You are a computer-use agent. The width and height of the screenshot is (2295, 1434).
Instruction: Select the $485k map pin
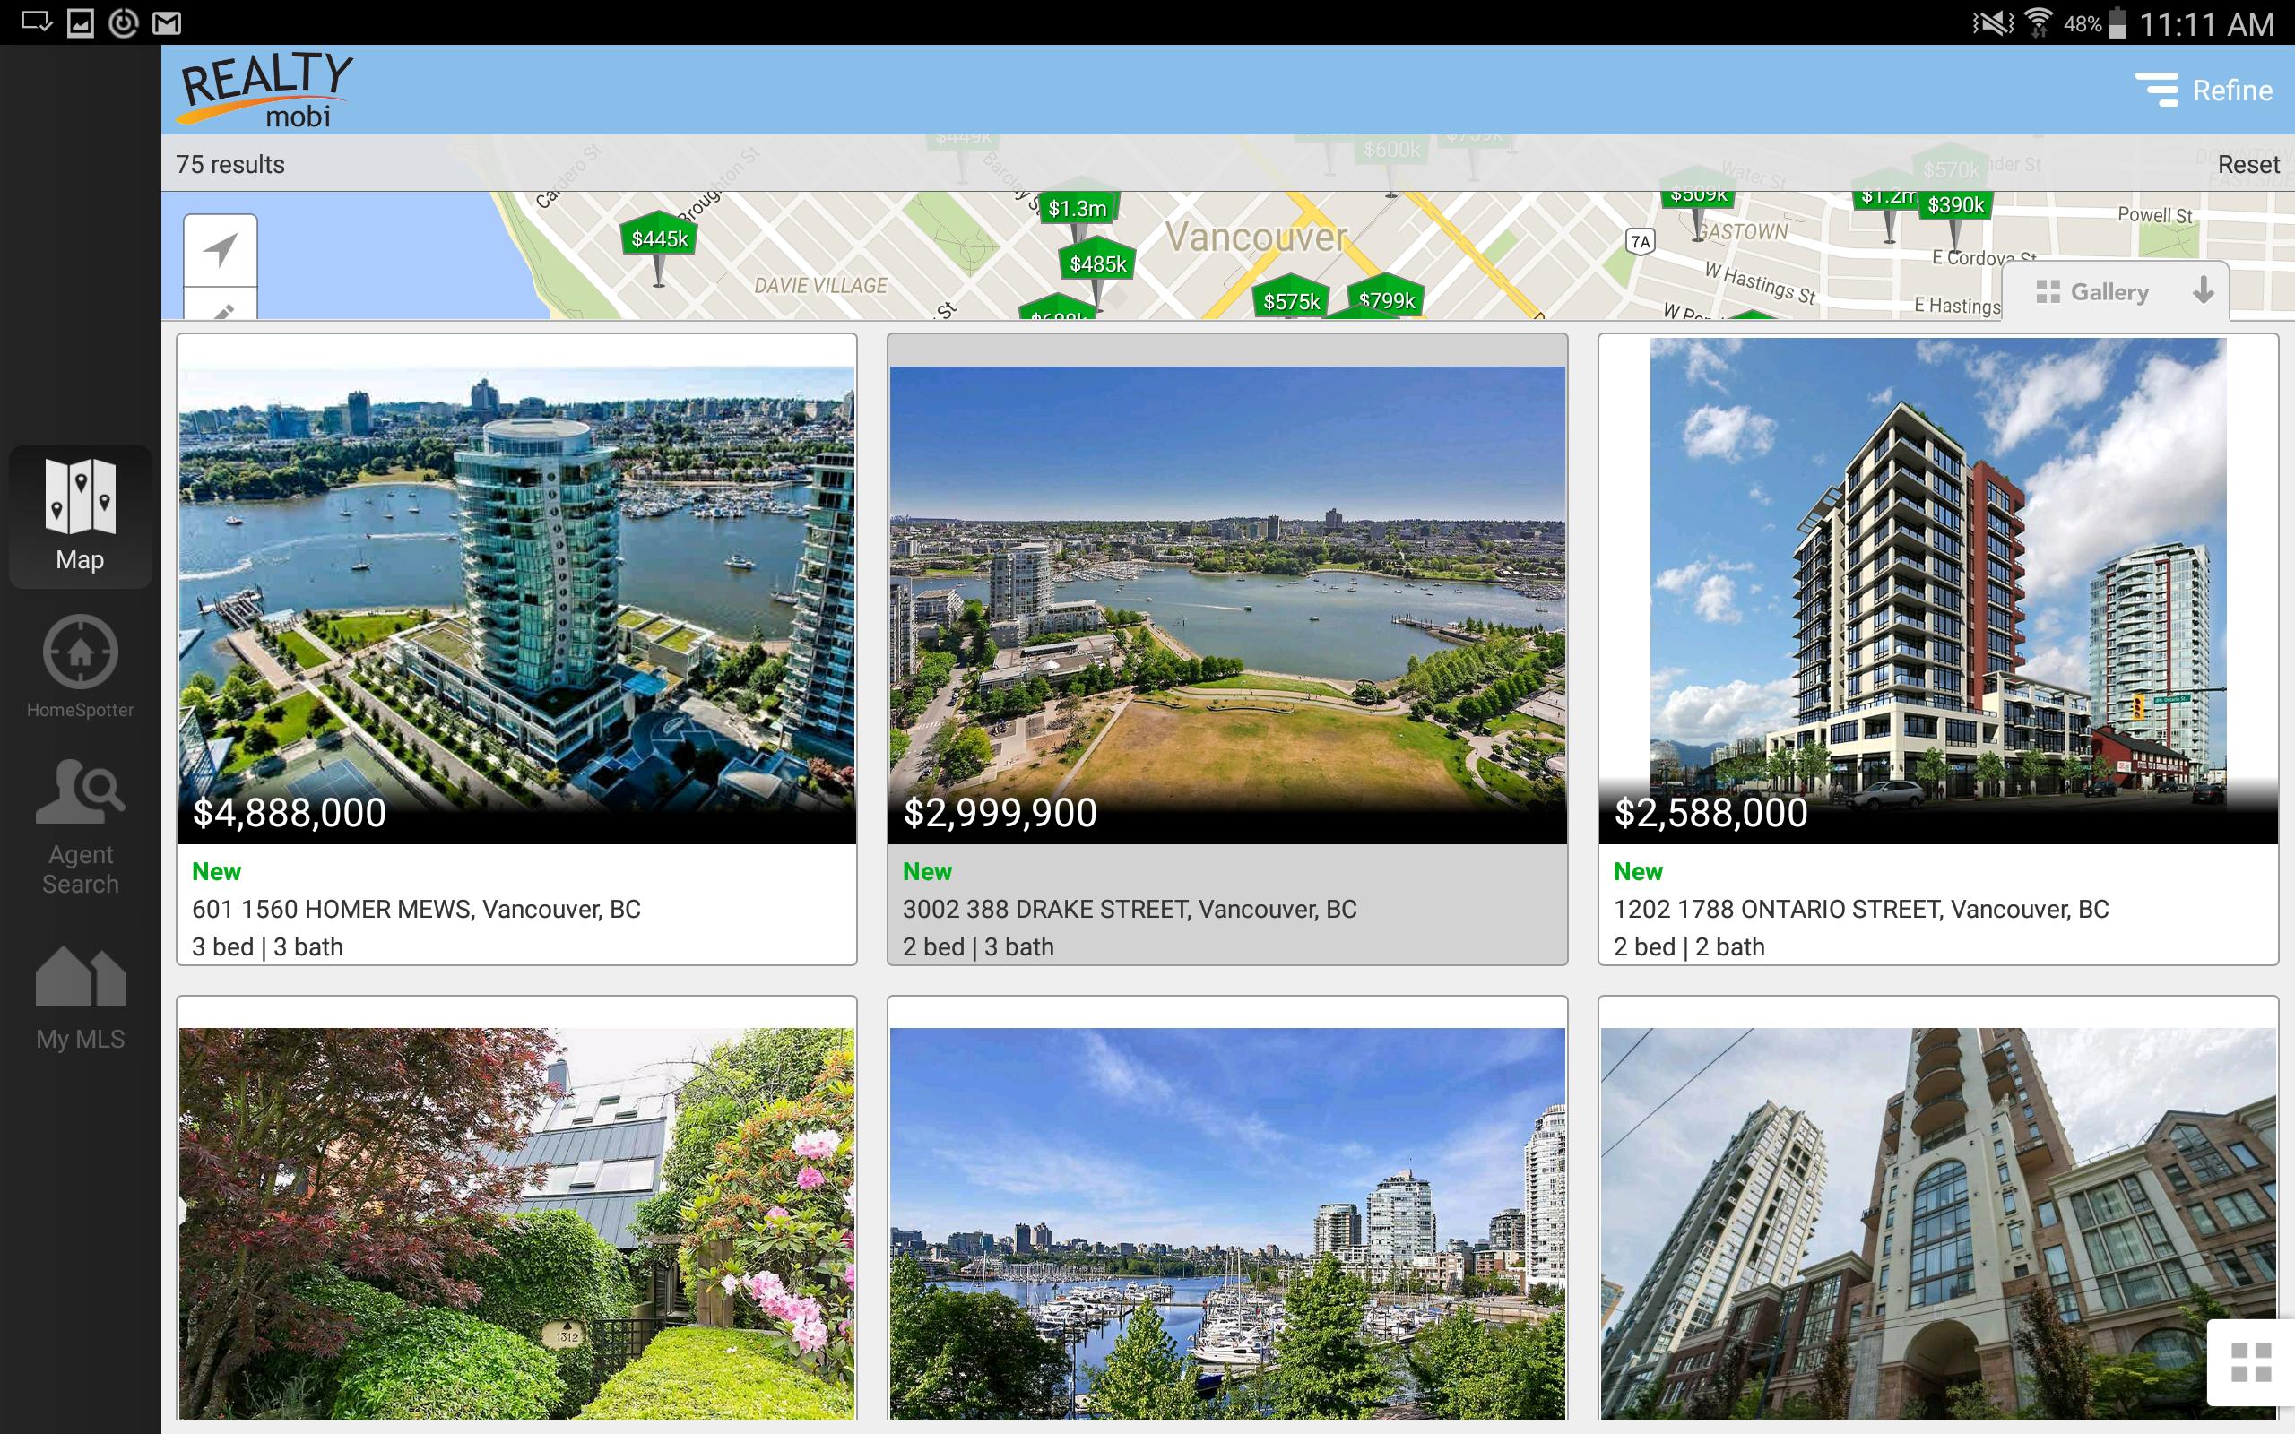[x=1097, y=264]
